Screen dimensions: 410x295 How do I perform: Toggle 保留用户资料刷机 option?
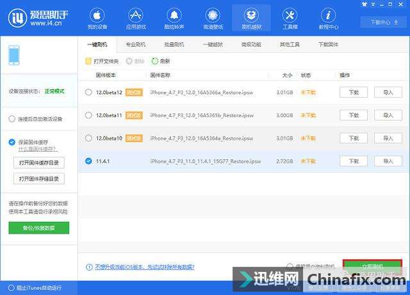point(289,266)
